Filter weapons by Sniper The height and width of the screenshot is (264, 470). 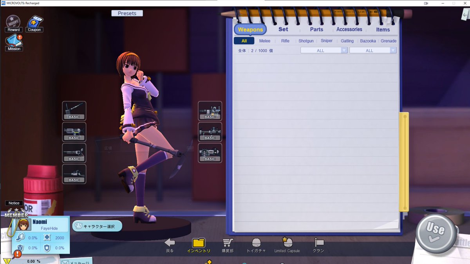tap(327, 41)
